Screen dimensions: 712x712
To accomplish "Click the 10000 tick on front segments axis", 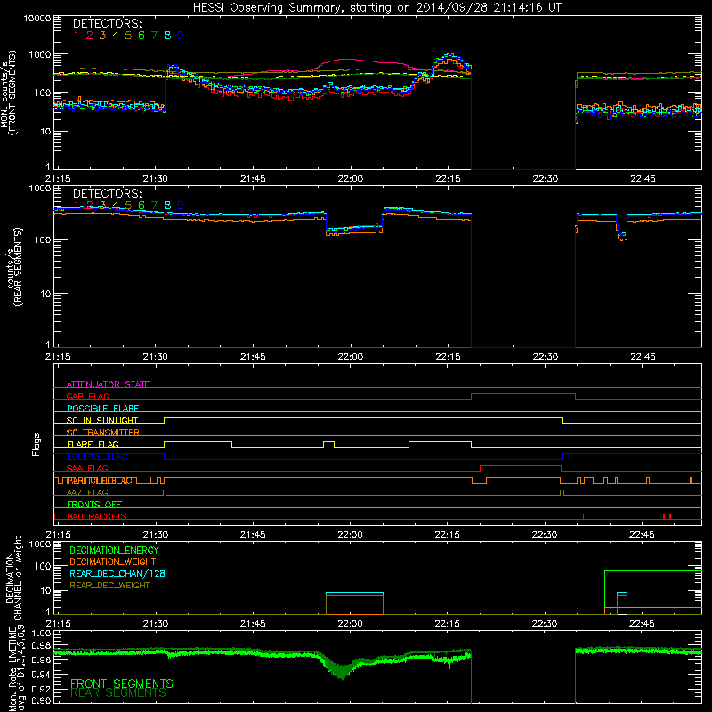I will pos(37,19).
